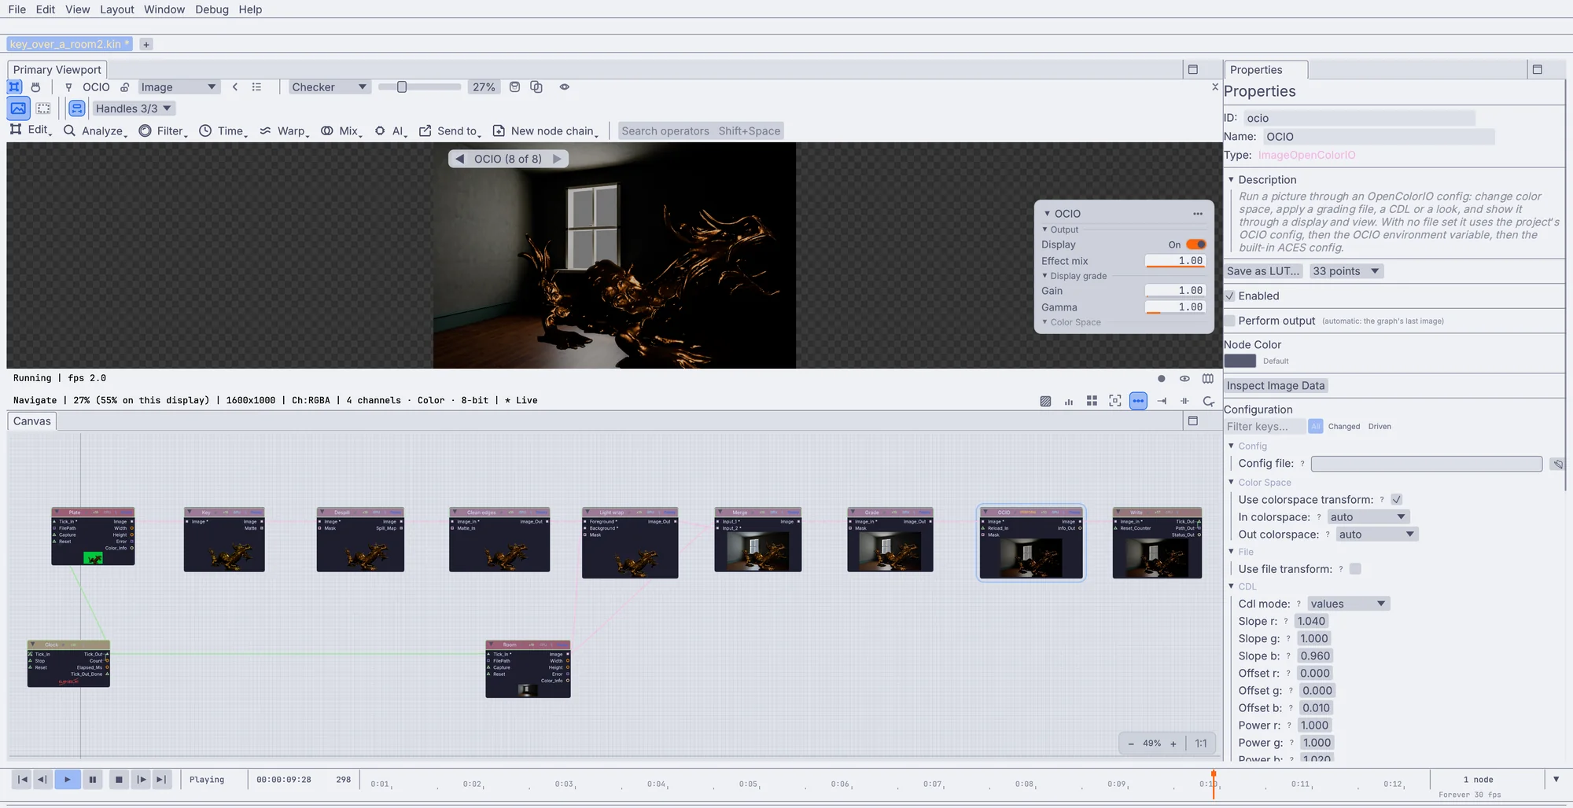Select the pan hand tool in viewport
This screenshot has height=808, width=1573.
[35, 87]
